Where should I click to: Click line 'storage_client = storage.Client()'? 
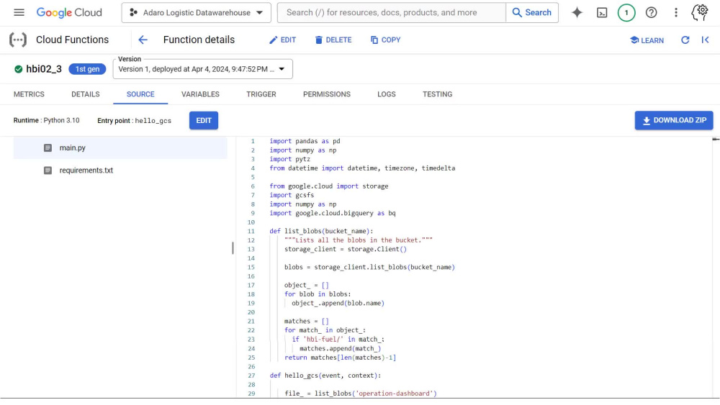click(x=346, y=249)
